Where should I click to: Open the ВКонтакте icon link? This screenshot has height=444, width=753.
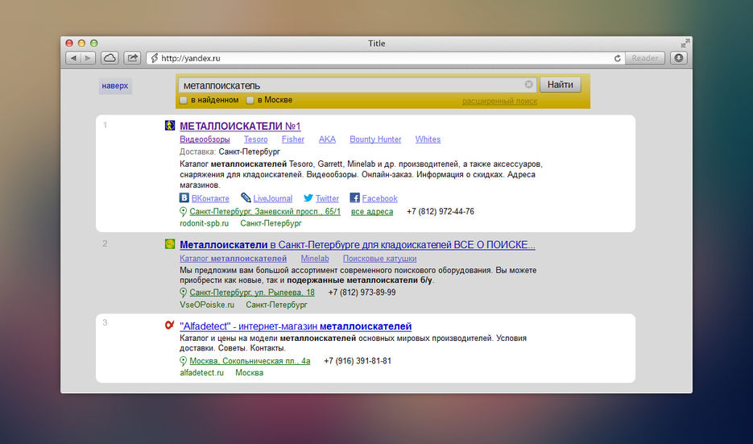(184, 197)
